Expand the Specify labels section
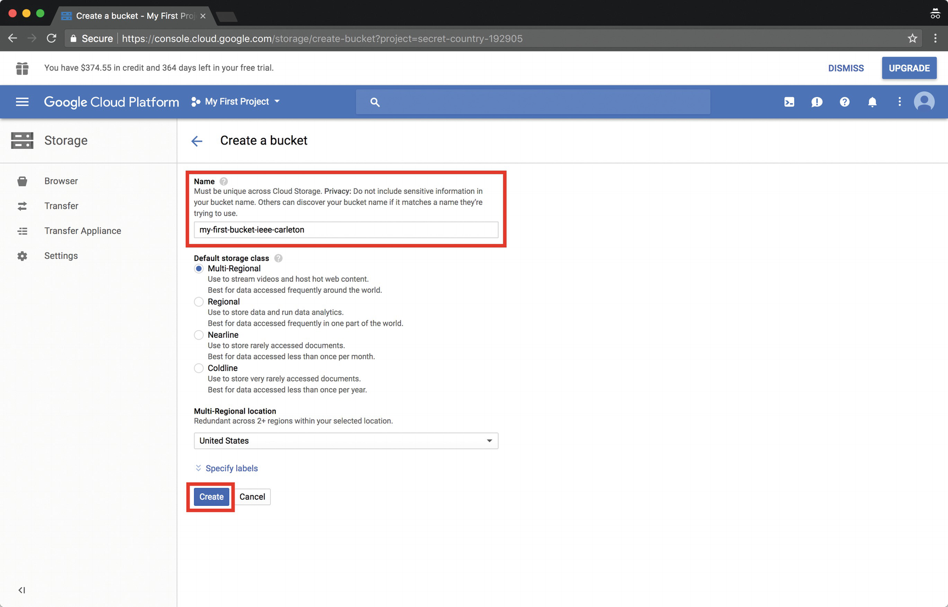948x607 pixels. (226, 469)
